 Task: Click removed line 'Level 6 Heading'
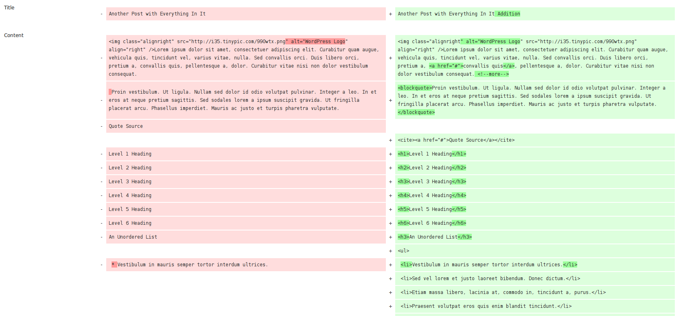246,223
